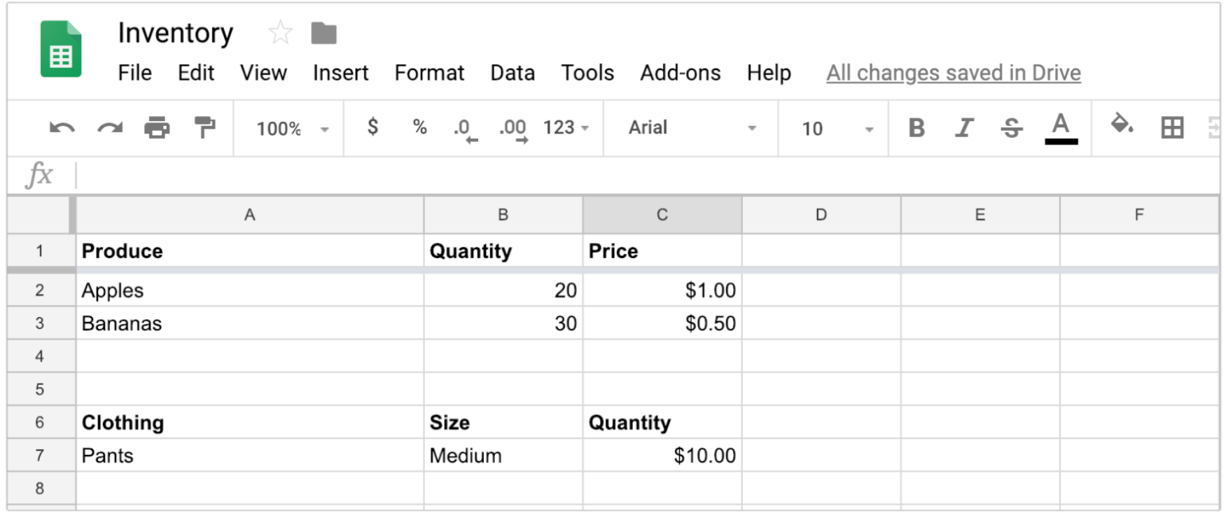
Task: Open the Tools menu
Action: [587, 73]
